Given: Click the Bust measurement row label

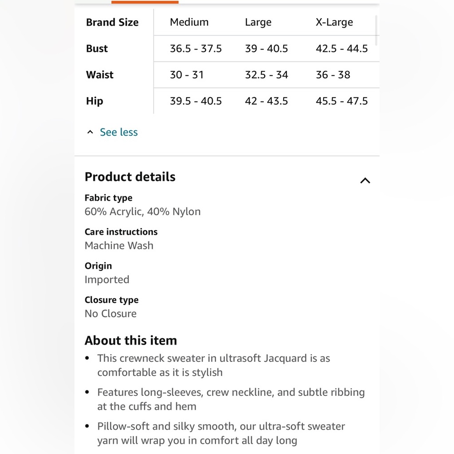Looking at the screenshot, I should tap(97, 49).
